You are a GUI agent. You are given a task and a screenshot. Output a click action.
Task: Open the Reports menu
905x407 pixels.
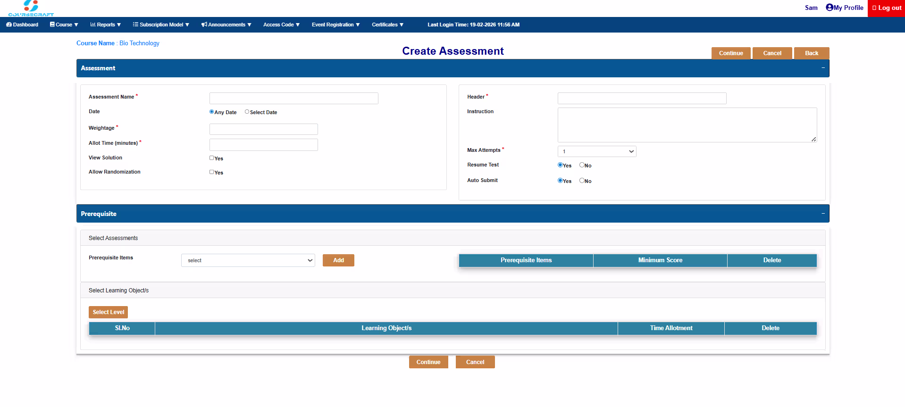(106, 25)
